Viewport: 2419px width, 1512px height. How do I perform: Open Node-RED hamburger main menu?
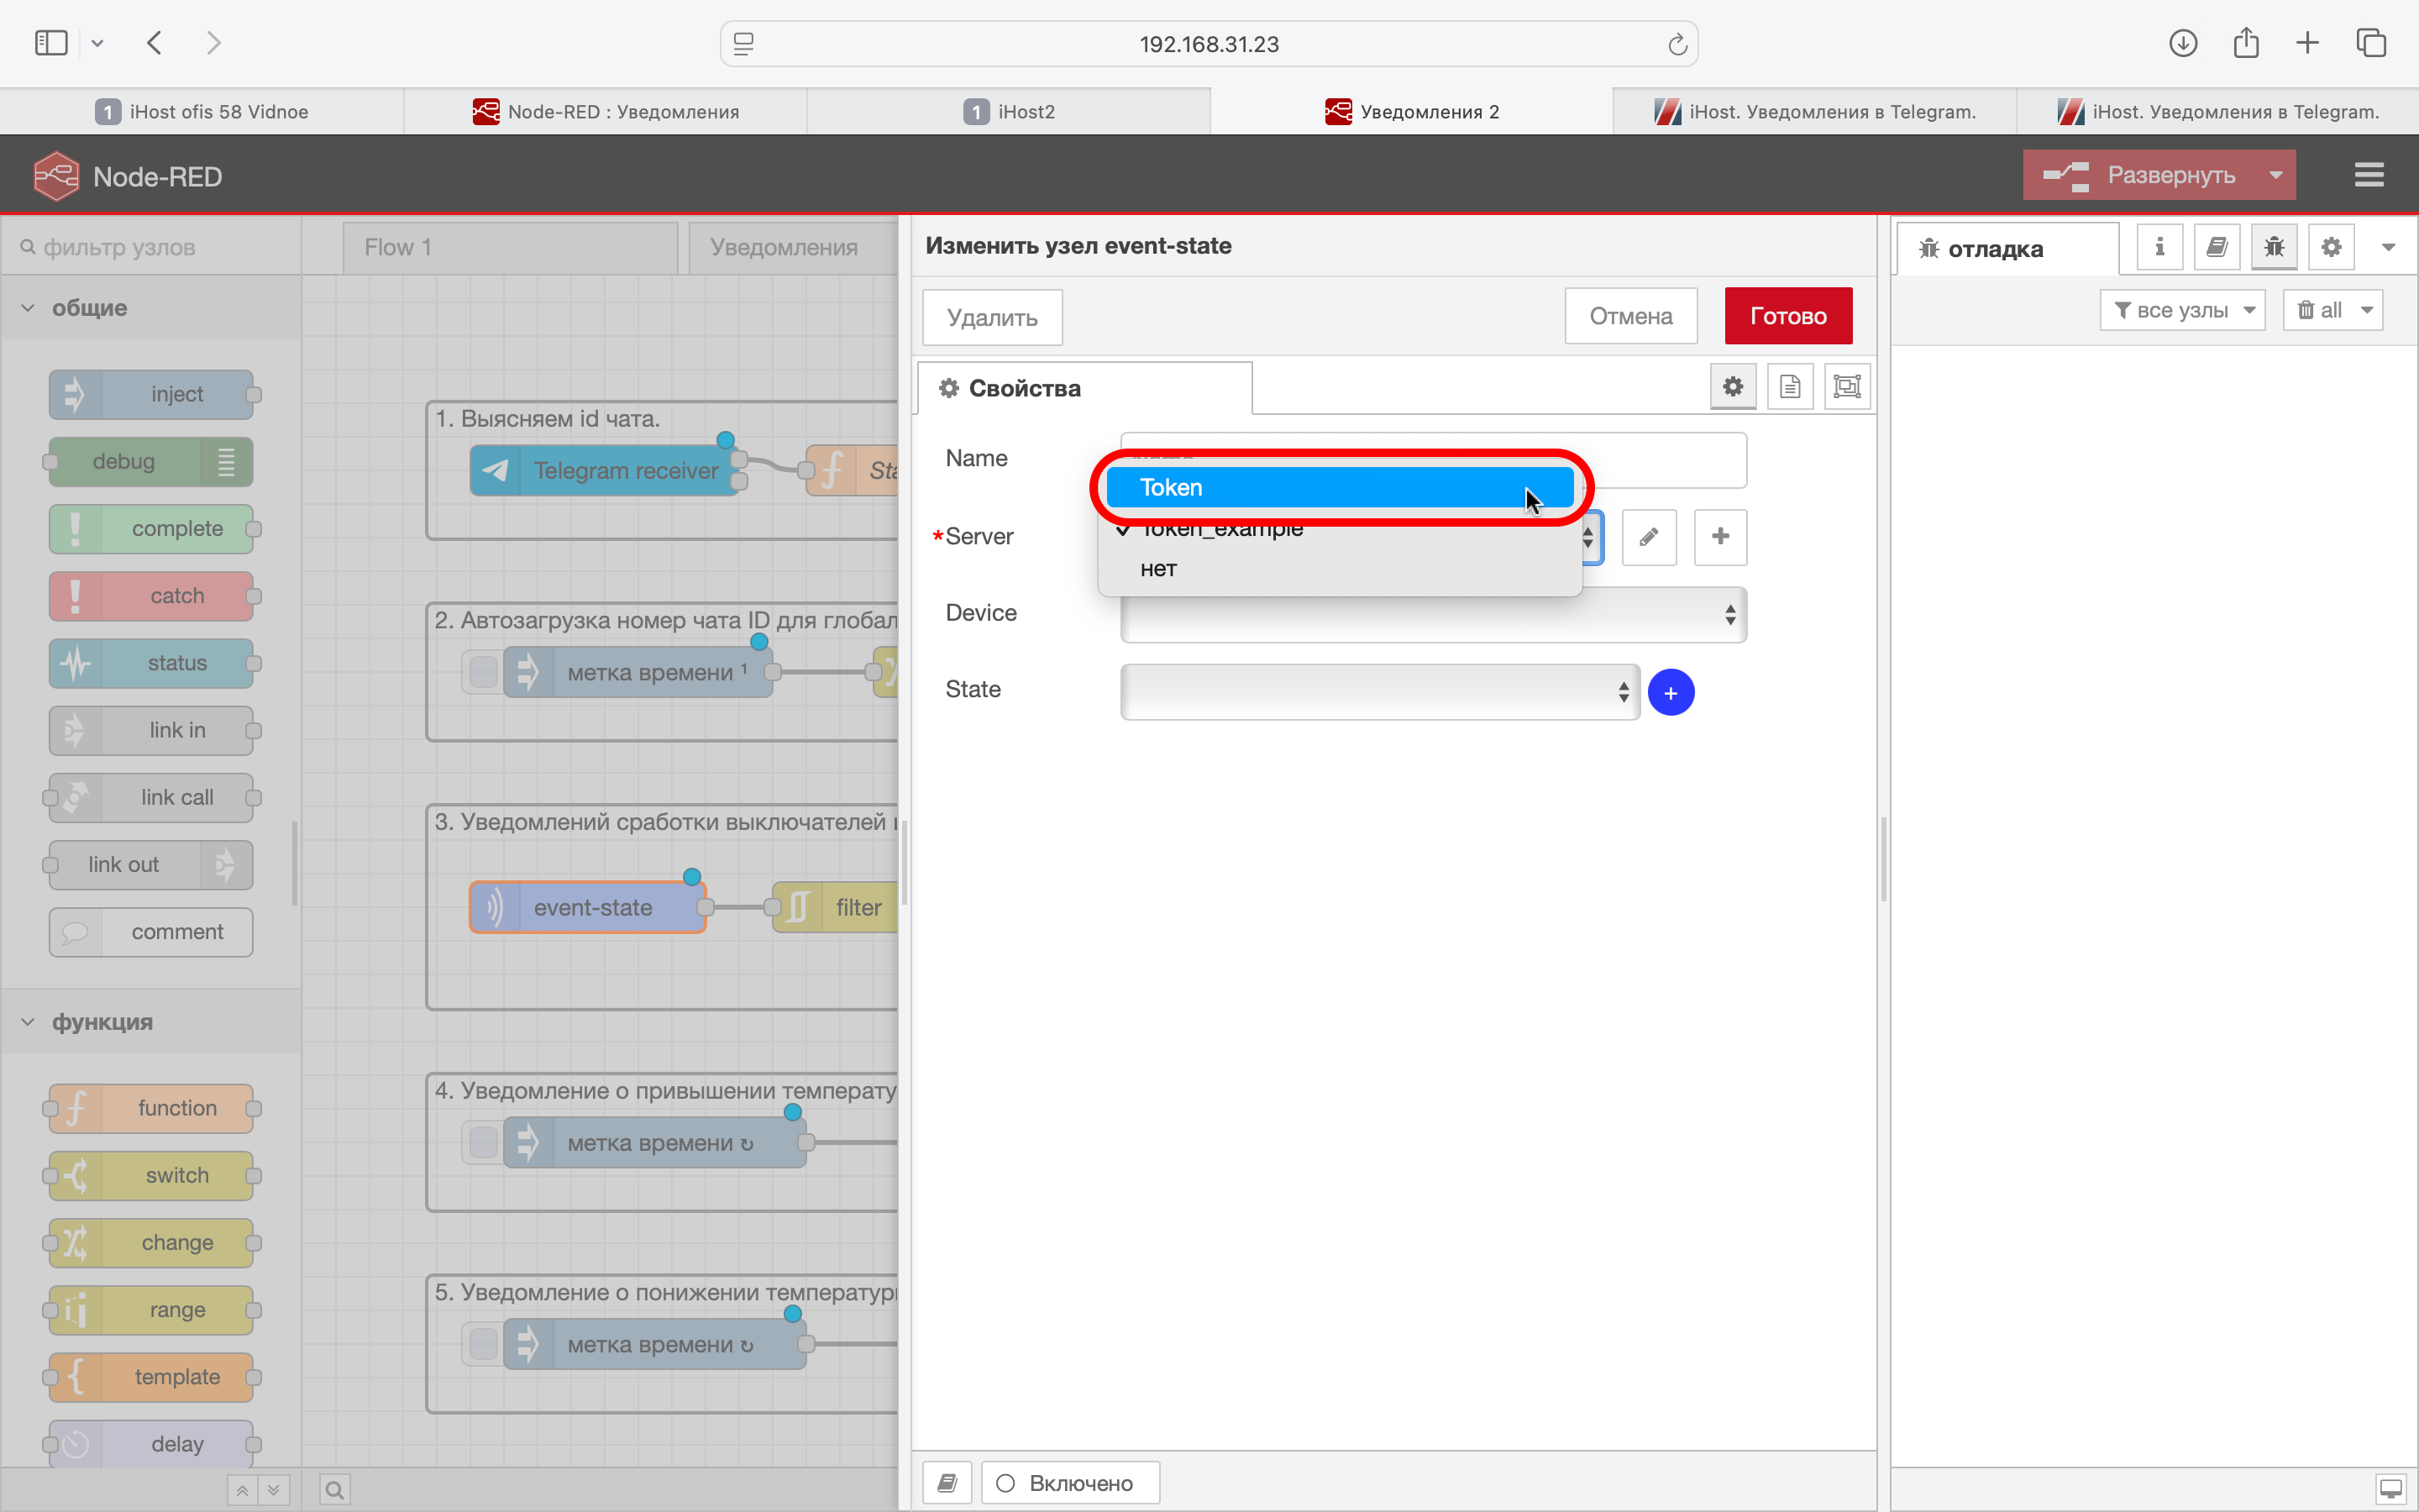tap(2368, 176)
